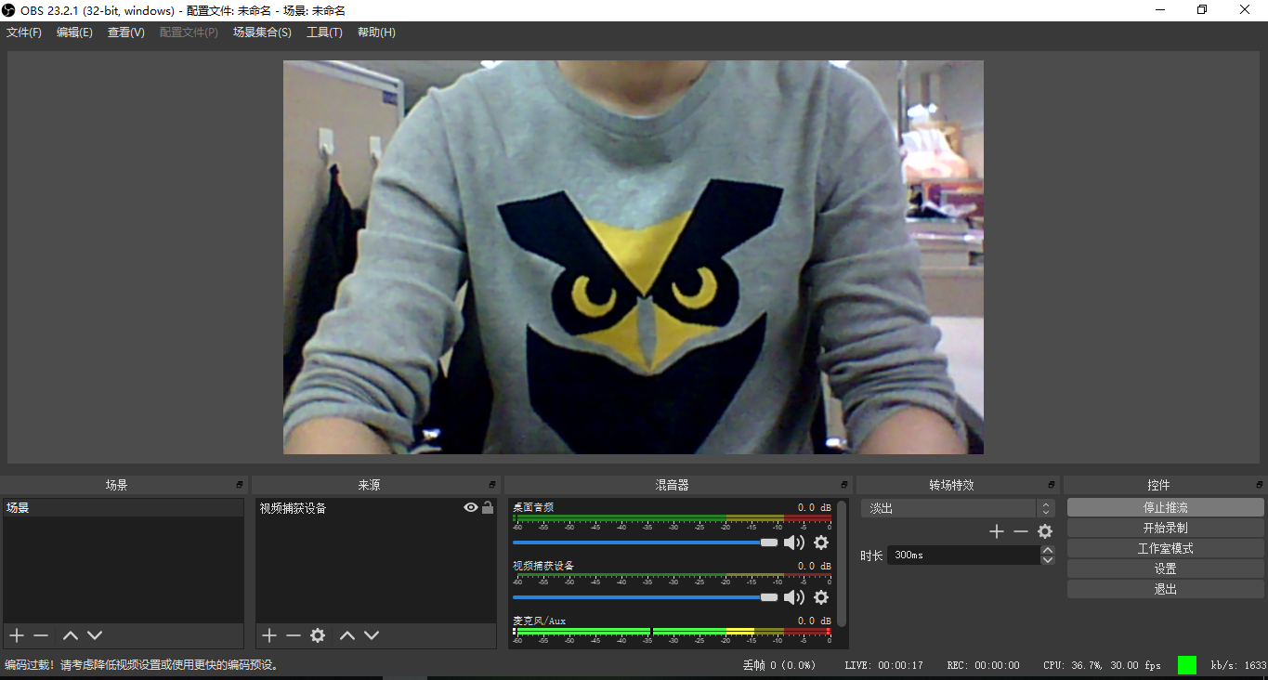Add a new scene with the plus icon in 场景 panel

[x=17, y=635]
